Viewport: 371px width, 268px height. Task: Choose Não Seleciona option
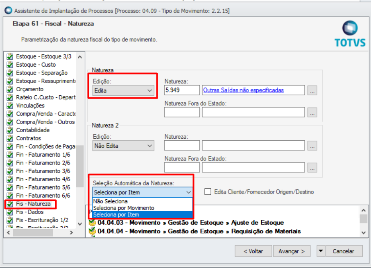(143, 201)
